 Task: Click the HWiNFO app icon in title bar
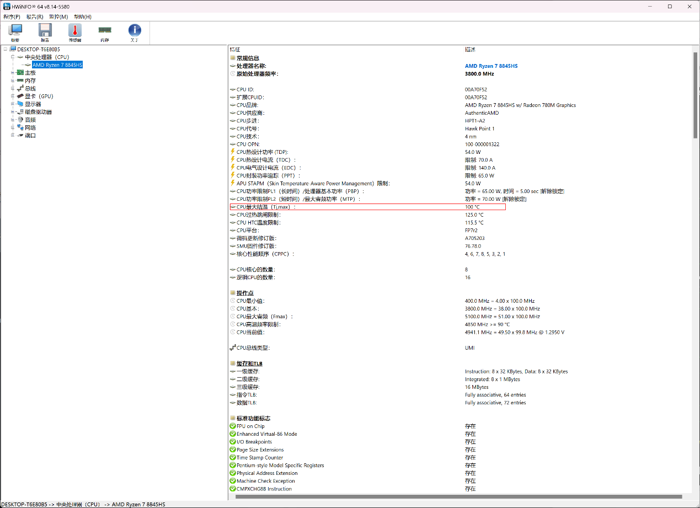coord(6,6)
